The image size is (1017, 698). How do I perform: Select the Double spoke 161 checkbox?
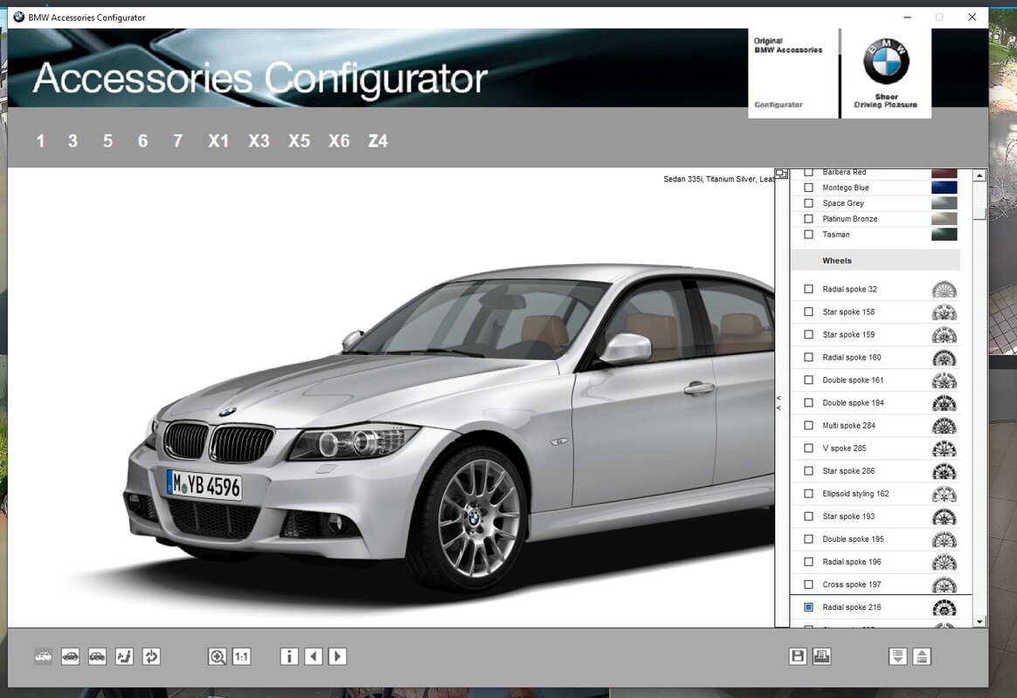click(x=808, y=380)
